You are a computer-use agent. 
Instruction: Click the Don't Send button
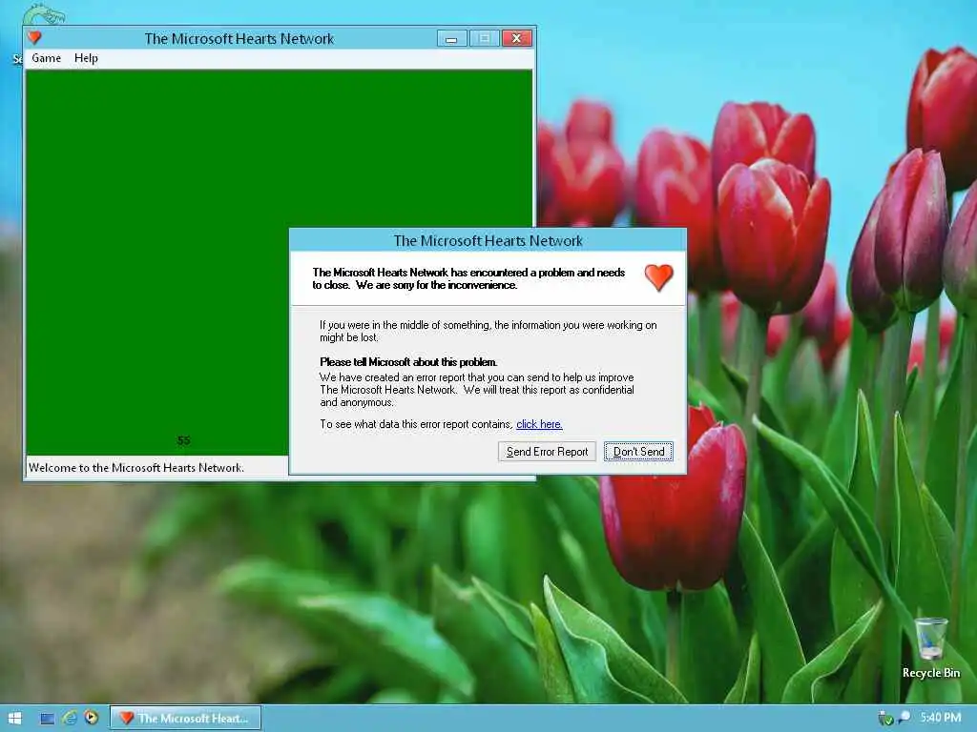(x=638, y=451)
